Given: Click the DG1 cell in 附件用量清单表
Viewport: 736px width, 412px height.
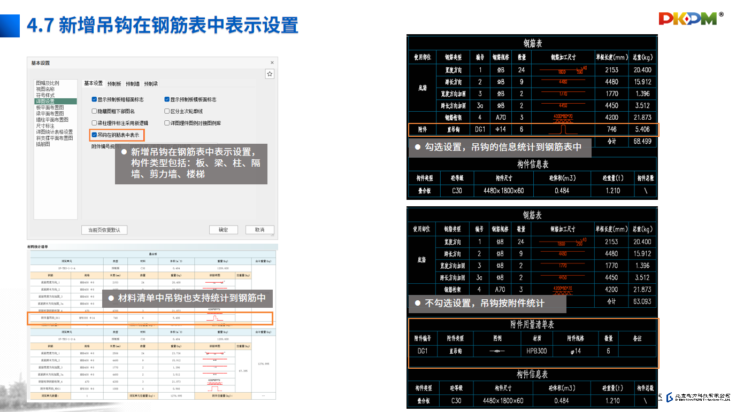Looking at the screenshot, I should pyautogui.click(x=423, y=351).
